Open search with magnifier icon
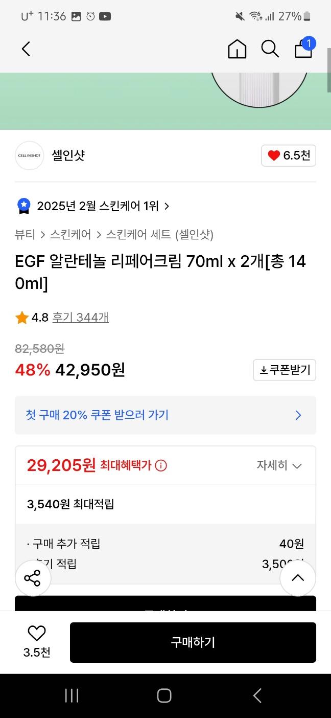This screenshot has width=331, height=718. pyautogui.click(x=270, y=49)
